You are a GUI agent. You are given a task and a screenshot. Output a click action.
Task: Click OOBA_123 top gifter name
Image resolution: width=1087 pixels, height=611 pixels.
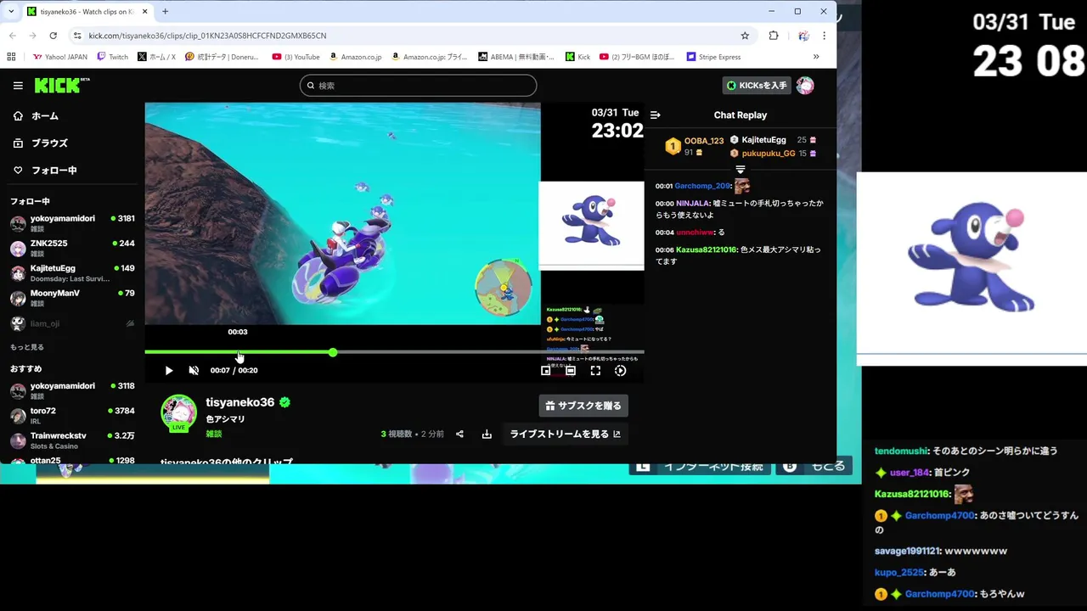tap(704, 141)
